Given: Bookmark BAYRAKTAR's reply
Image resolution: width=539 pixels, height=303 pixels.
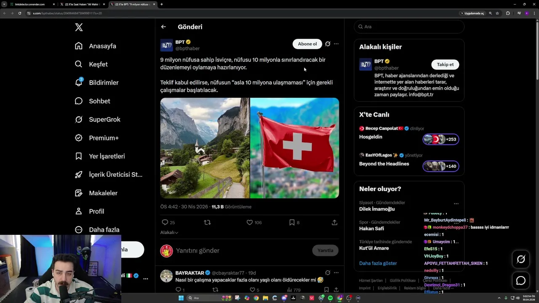Looking at the screenshot, I should coord(326,290).
